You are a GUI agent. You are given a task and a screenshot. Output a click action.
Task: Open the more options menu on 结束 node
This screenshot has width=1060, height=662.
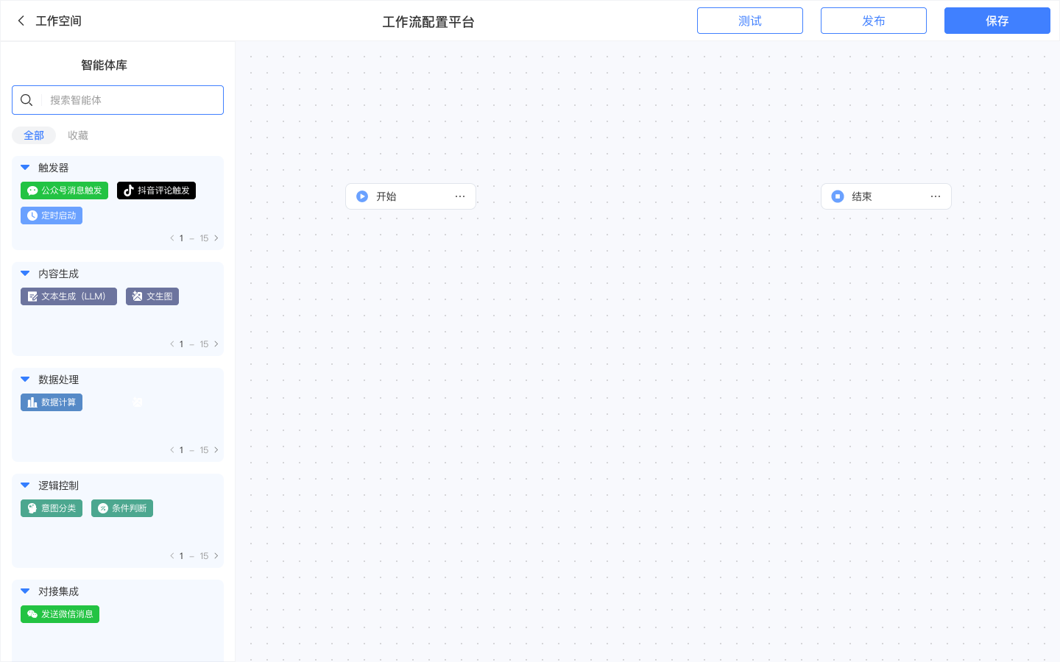pyautogui.click(x=936, y=196)
